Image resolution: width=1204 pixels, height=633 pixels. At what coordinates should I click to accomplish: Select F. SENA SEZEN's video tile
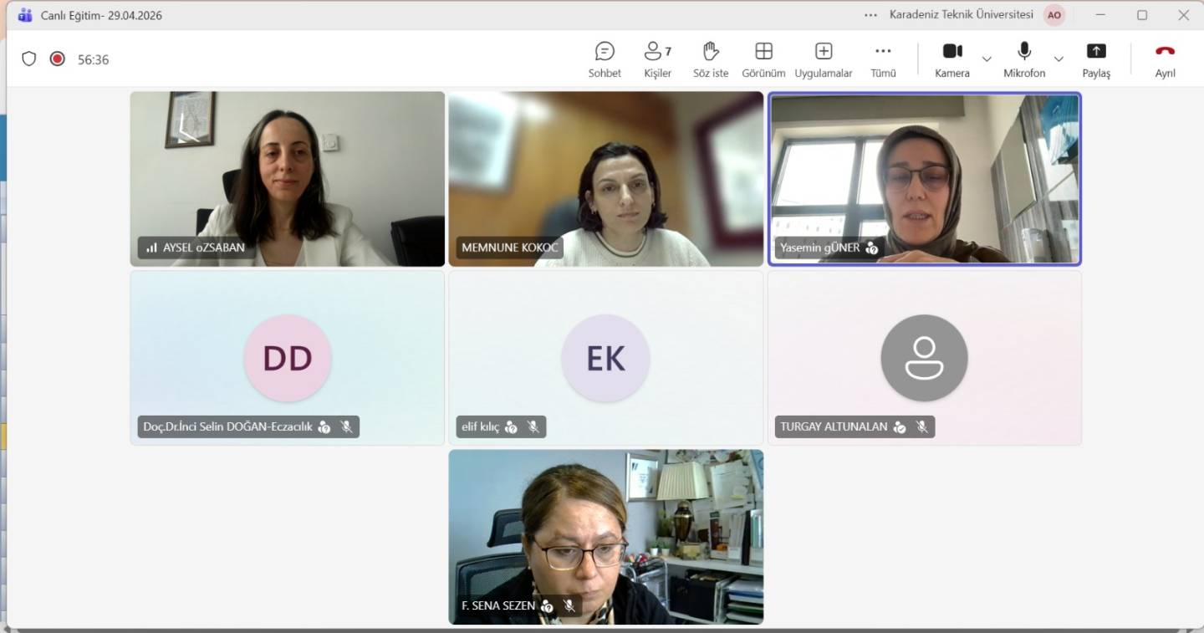pos(606,537)
